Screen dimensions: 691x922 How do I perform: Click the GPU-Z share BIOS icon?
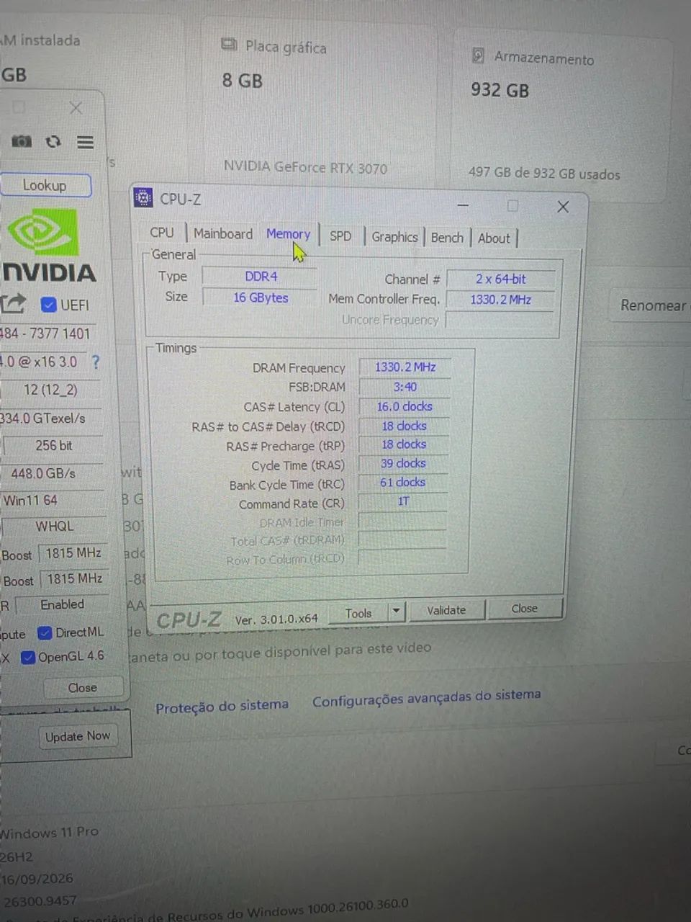pos(12,304)
